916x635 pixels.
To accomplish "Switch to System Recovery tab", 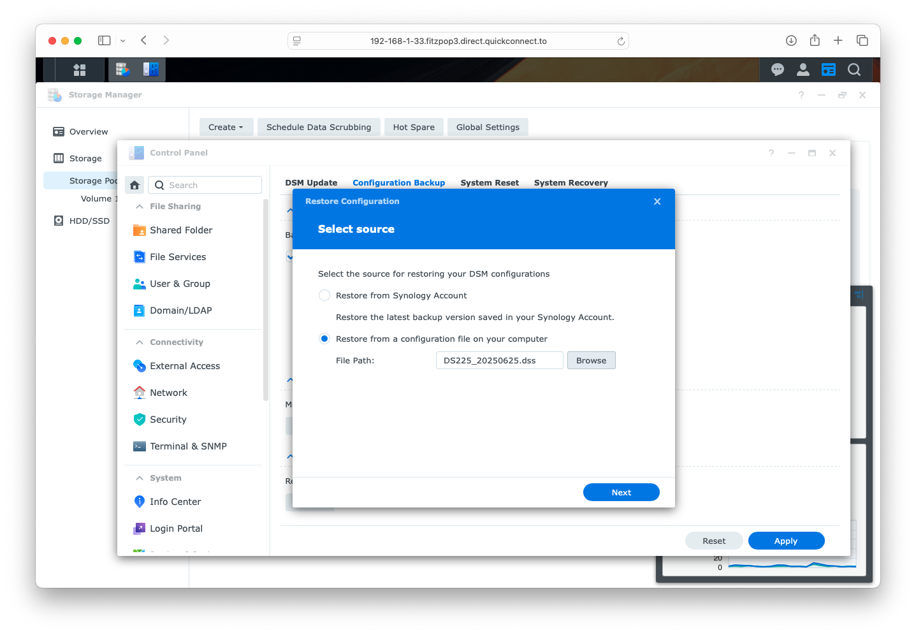I will coord(571,183).
